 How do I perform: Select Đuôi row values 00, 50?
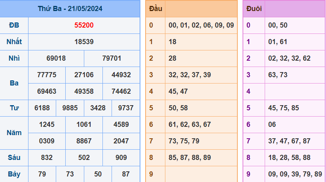pyautogui.click(x=278, y=25)
